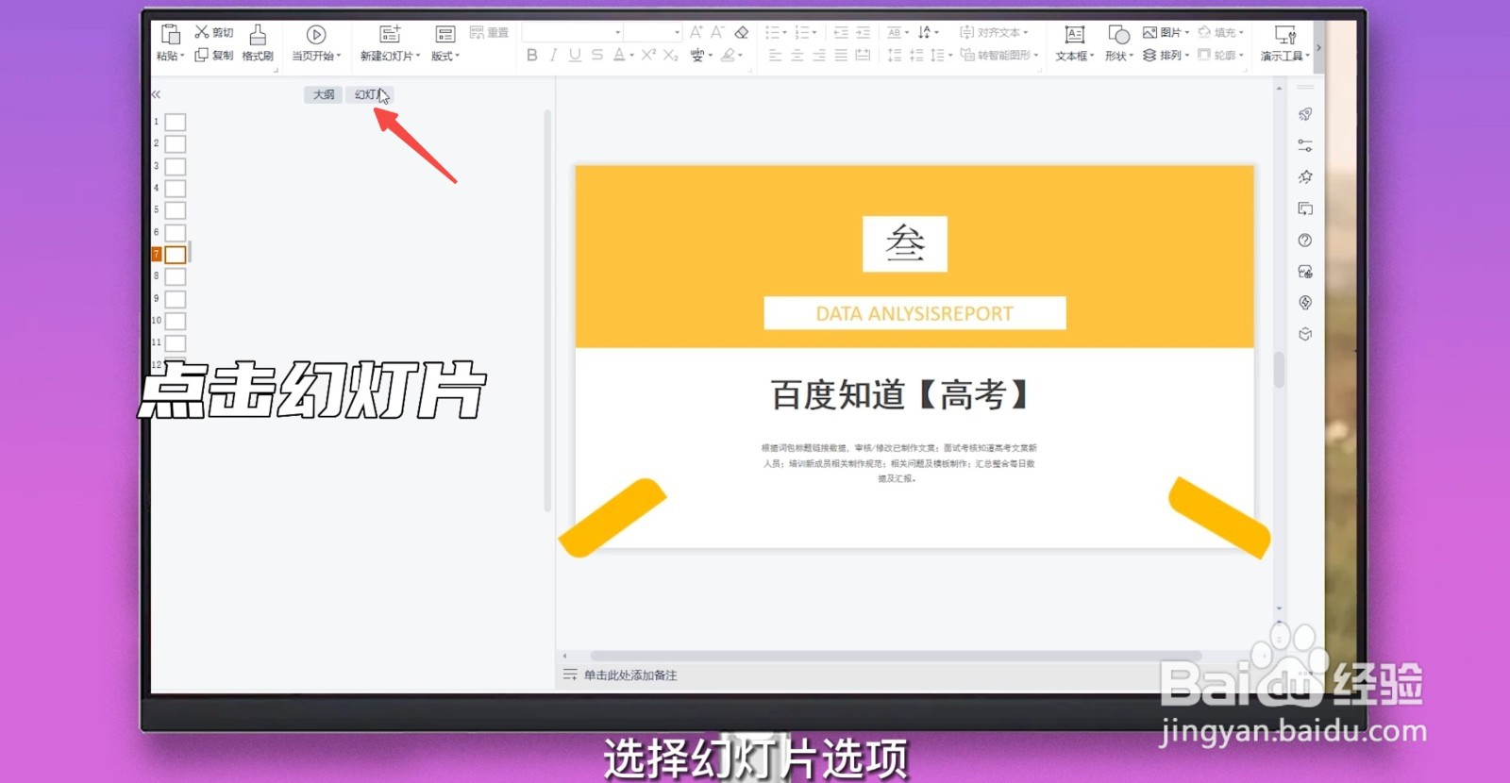
Task: Click the slide title 百度知道【高考】
Action: coord(899,394)
